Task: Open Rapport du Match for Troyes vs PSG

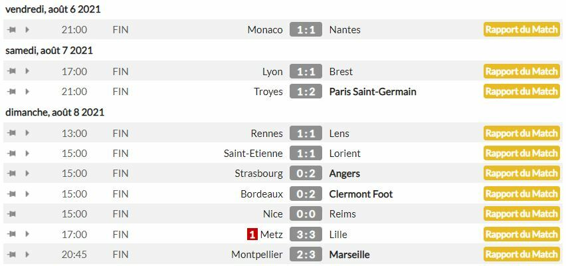Action: pyautogui.click(x=521, y=92)
